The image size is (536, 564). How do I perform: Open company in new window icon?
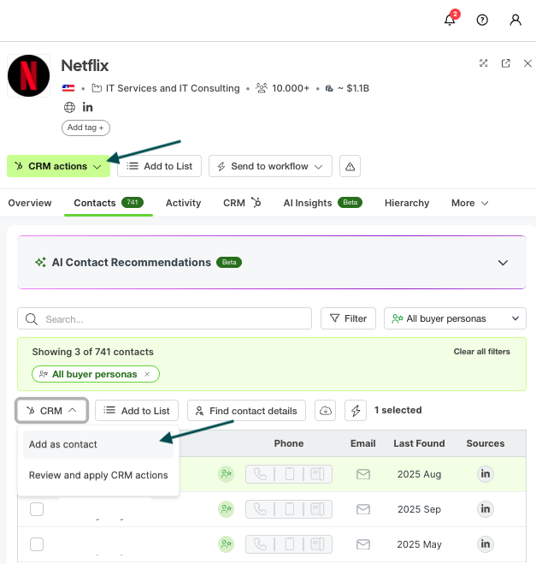[506, 63]
